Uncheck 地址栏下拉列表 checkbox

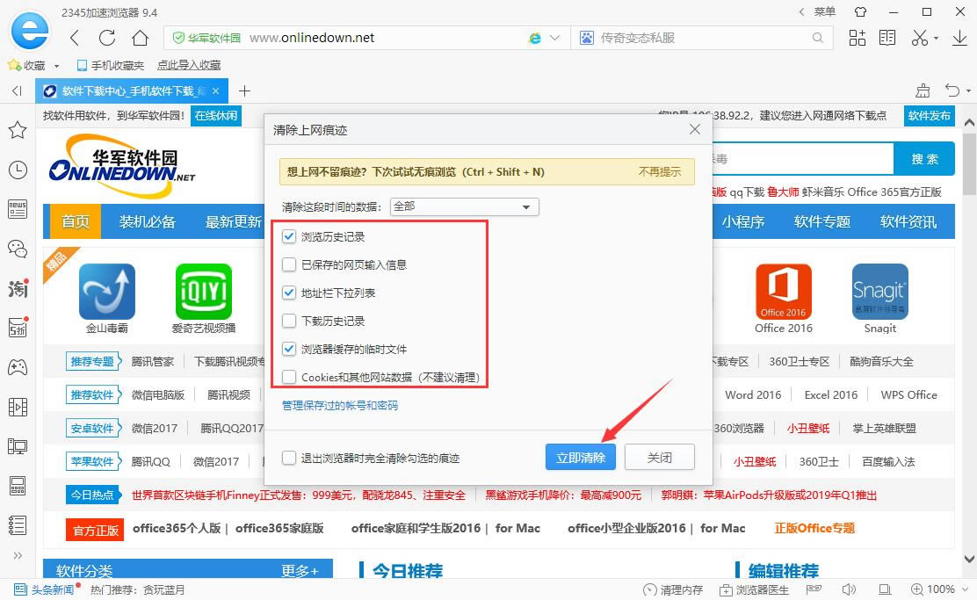tap(288, 293)
